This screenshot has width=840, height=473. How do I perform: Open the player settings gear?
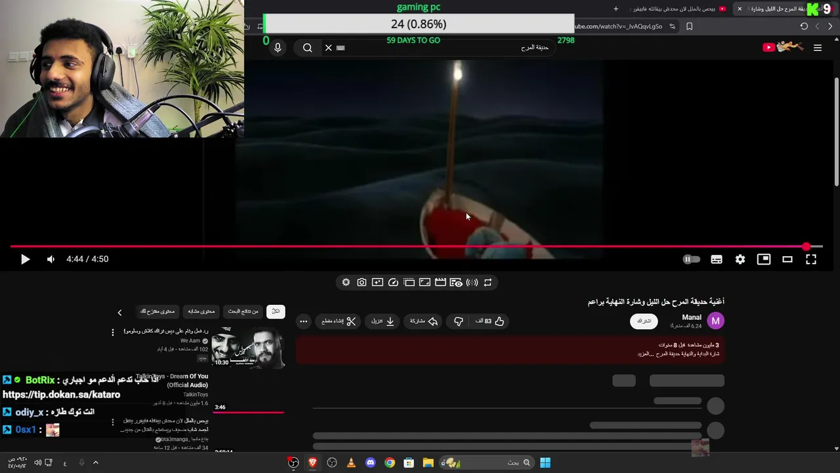pyautogui.click(x=740, y=259)
